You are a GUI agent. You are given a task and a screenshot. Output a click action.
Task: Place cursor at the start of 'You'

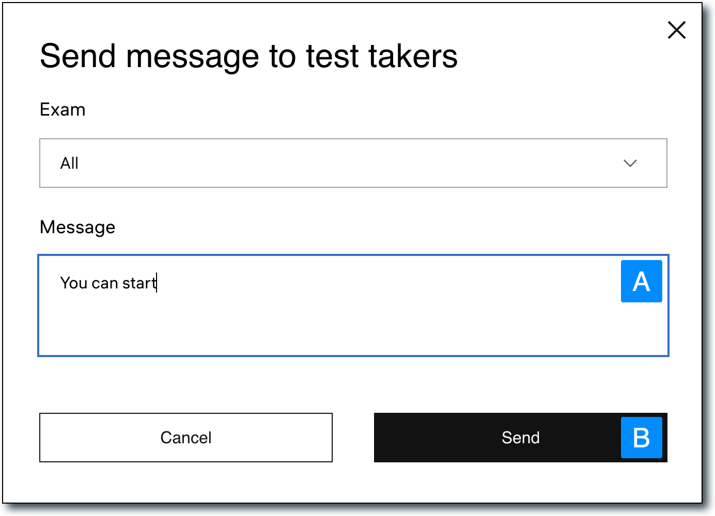tap(61, 283)
